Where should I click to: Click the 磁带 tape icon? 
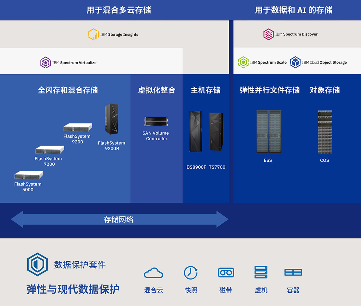[x=226, y=272]
